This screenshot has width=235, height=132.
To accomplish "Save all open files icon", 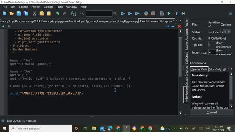I will (26, 14).
